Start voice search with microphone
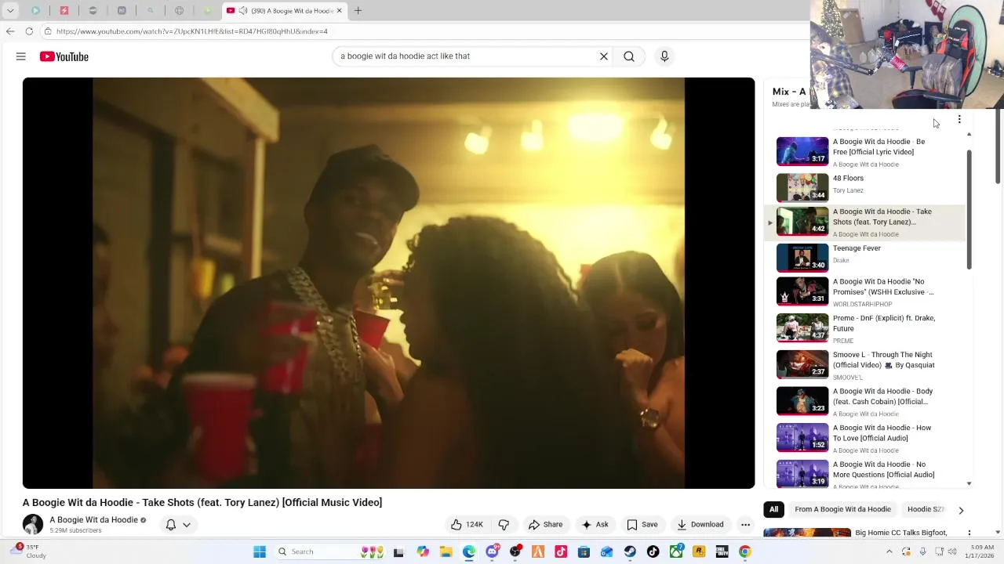 coord(664,56)
